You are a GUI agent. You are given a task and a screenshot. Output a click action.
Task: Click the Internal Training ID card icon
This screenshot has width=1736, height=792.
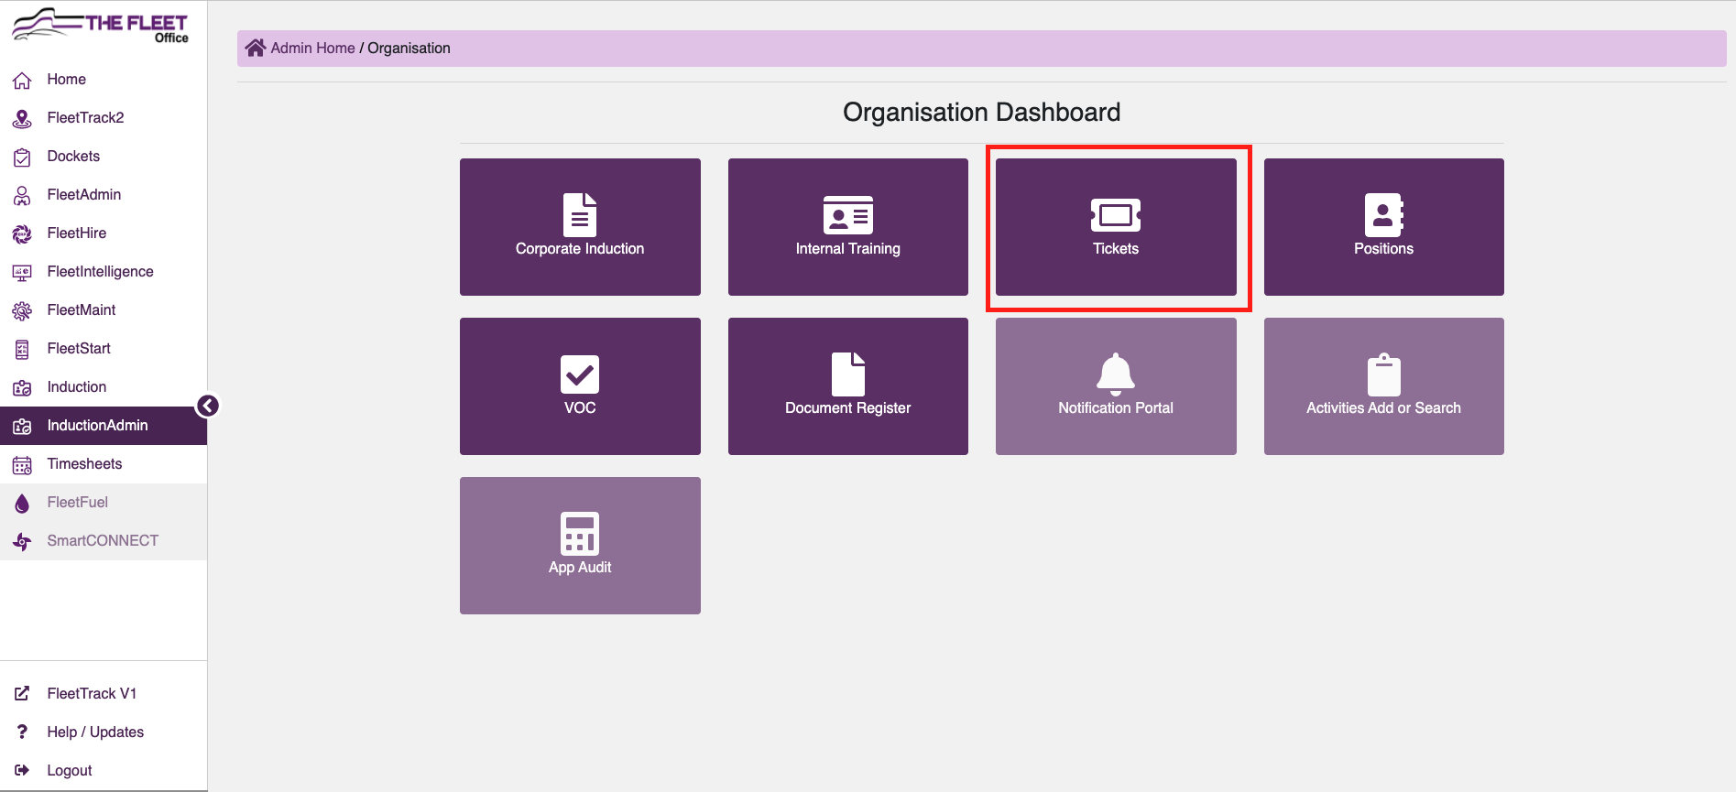coord(848,215)
